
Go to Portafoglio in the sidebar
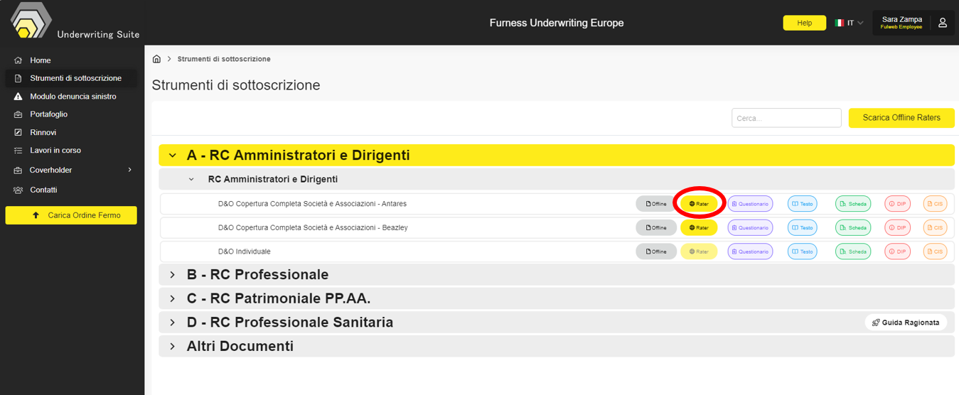48,114
